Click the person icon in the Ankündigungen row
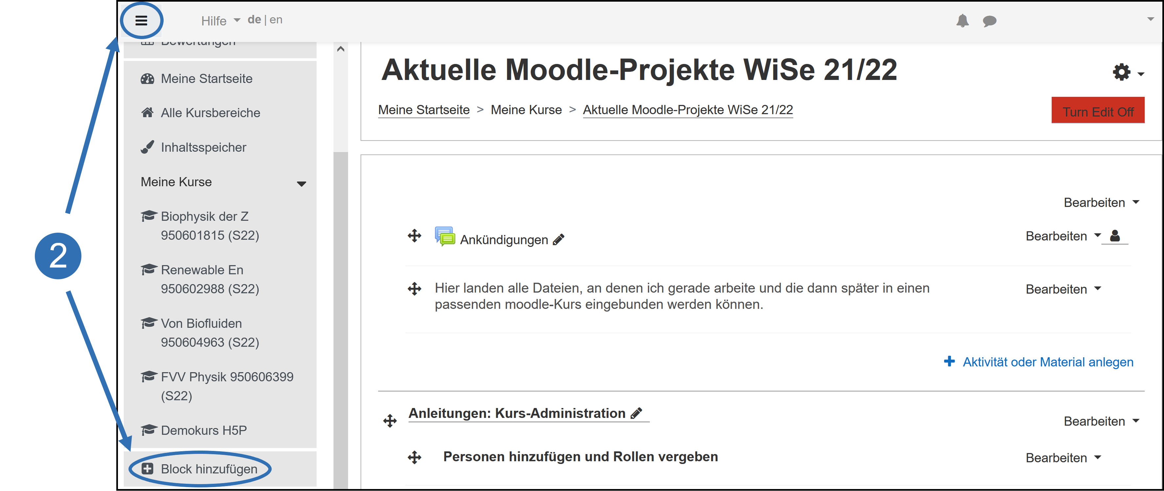Viewport: 1164px width, 491px height. [1115, 236]
